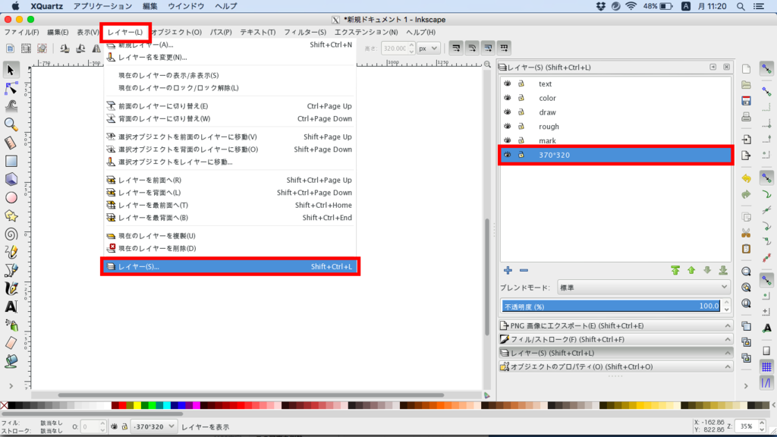The width and height of the screenshot is (777, 437).
Task: Select the Eraser tool
Action: point(11,344)
